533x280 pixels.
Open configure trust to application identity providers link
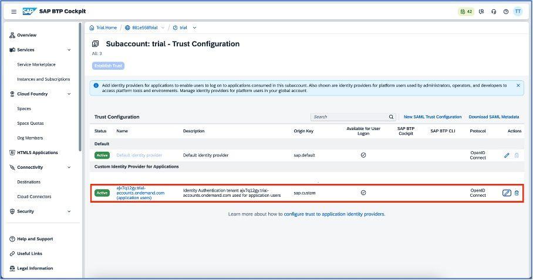(x=334, y=214)
